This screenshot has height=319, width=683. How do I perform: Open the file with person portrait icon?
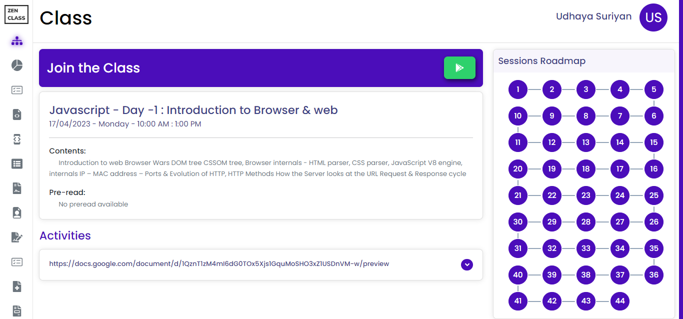click(17, 212)
